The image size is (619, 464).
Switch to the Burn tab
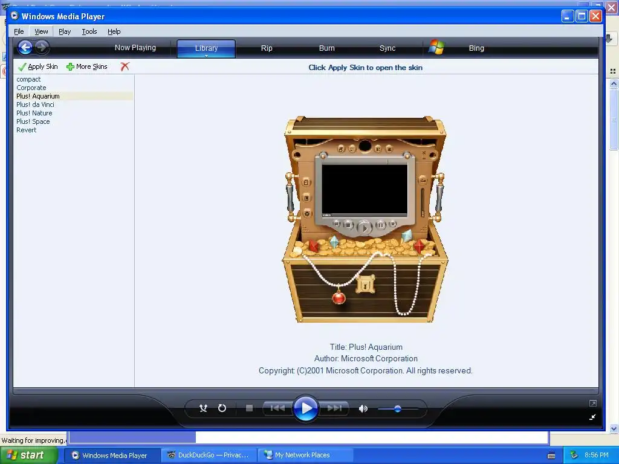327,48
